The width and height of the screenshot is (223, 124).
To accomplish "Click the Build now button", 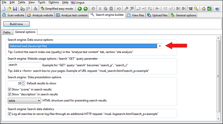I will click(x=16, y=24).
